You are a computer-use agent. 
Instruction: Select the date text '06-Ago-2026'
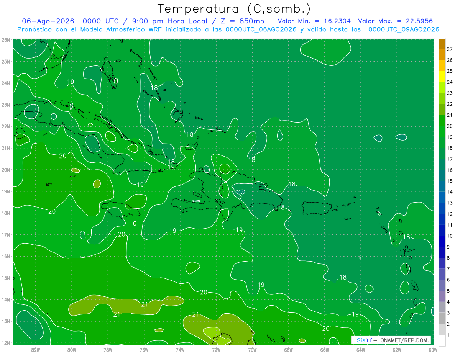click(x=48, y=21)
